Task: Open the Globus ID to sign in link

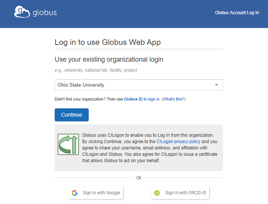Action: (x=142, y=99)
